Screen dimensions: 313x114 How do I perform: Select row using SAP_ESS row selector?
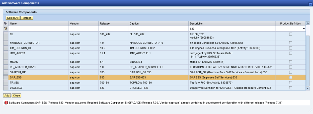[x=6, y=77]
